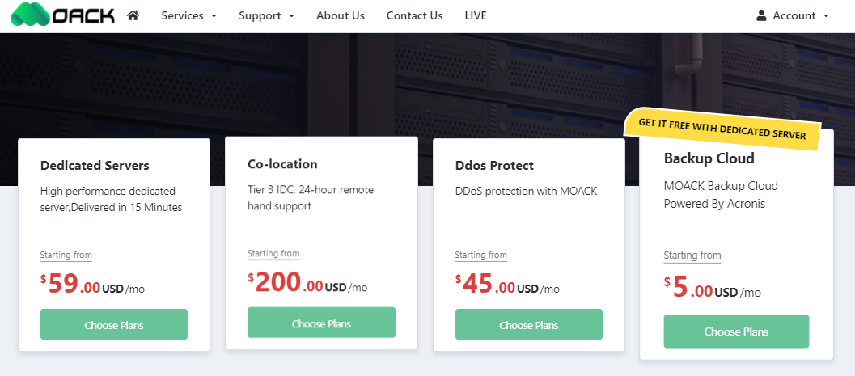The height and width of the screenshot is (376, 855).
Task: Click the Co-location card title
Action: [282, 164]
